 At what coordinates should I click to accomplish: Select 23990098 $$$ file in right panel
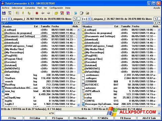tap(119, 81)
